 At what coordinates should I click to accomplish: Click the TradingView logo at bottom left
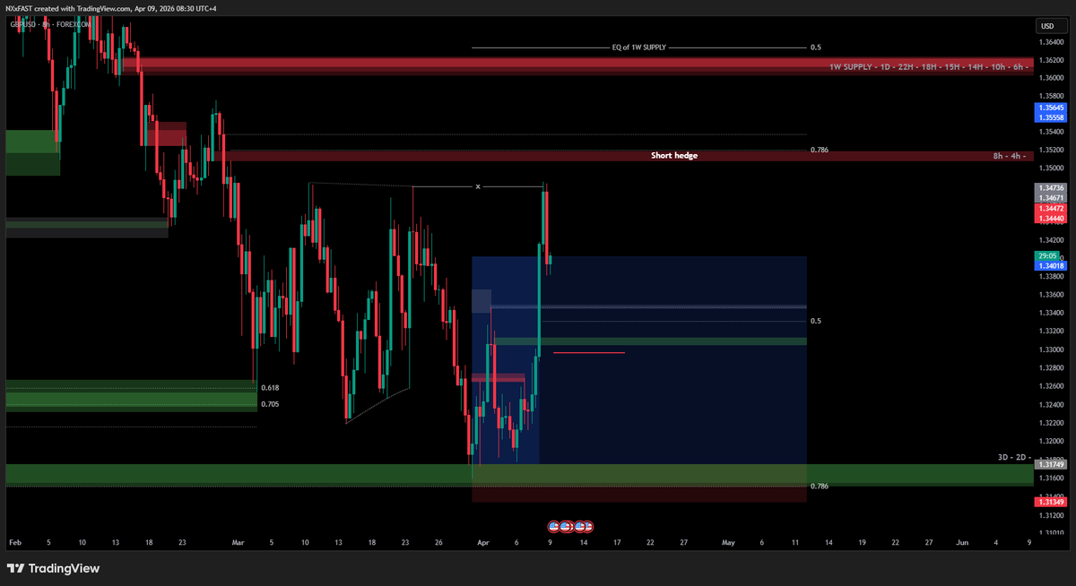pyautogui.click(x=53, y=568)
